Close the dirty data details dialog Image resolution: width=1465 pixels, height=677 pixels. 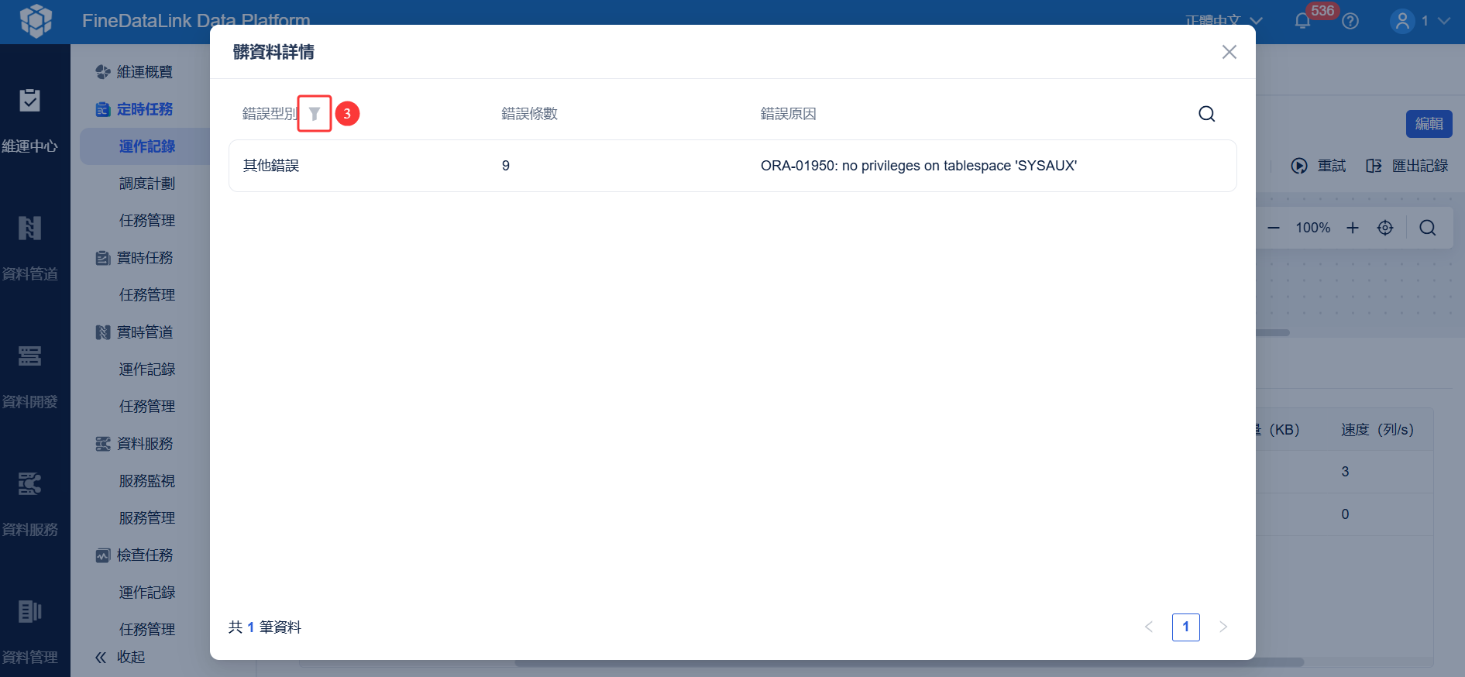tap(1229, 52)
